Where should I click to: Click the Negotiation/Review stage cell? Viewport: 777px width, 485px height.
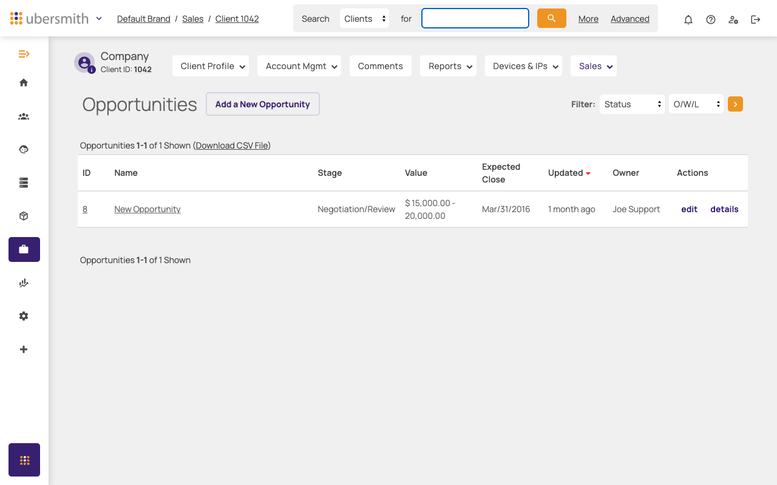(356, 209)
